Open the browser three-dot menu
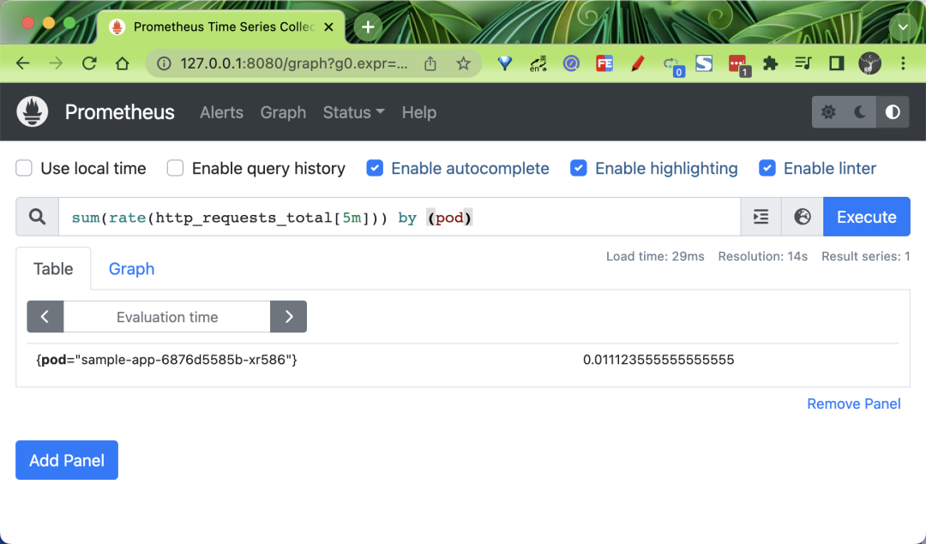 903,63
